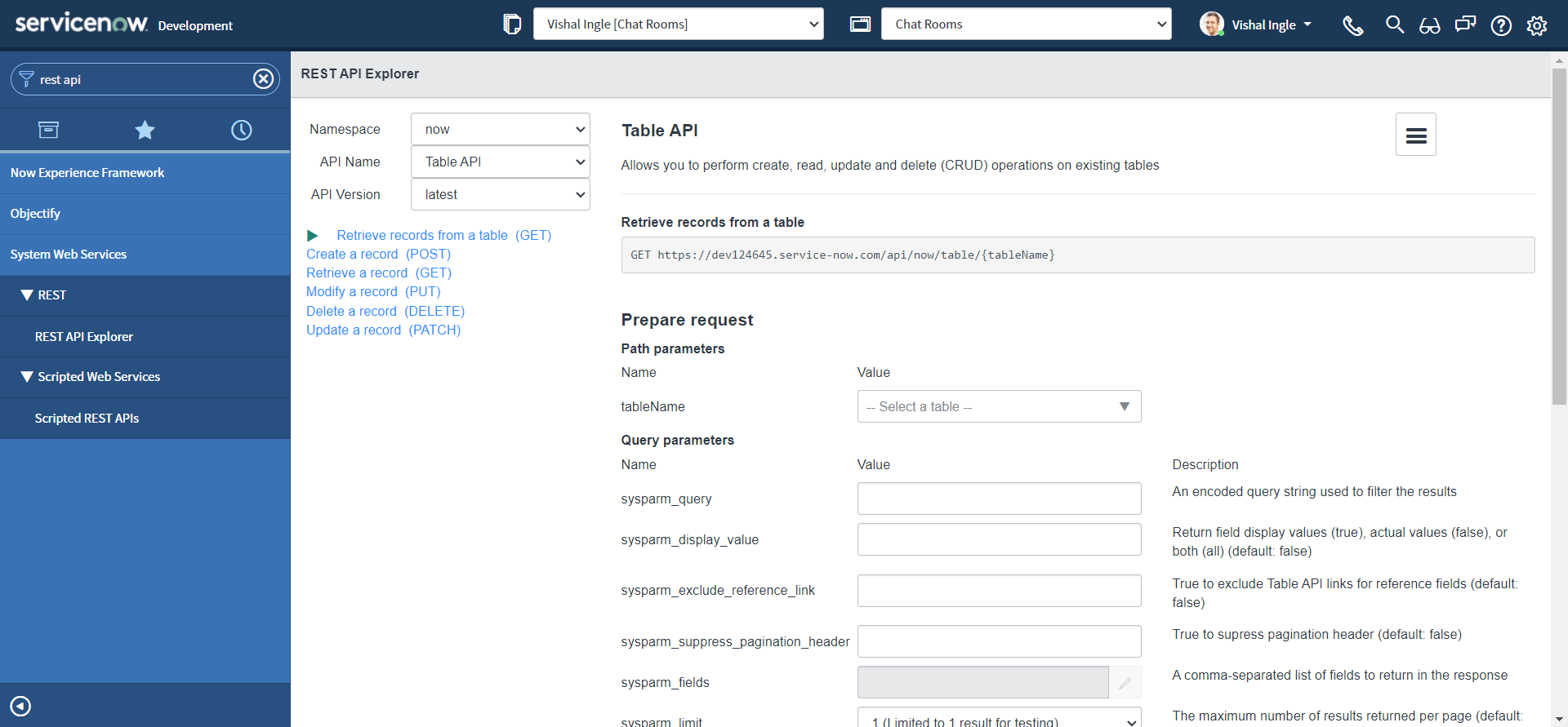Click the navigation filter search box

tap(145, 79)
